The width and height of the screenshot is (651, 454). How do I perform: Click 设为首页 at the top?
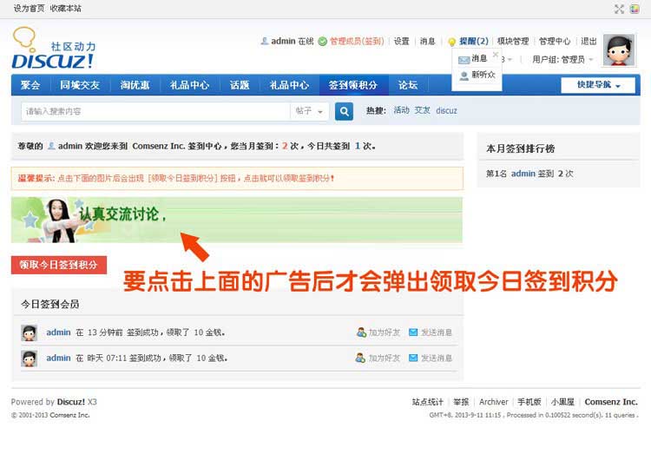click(x=29, y=9)
